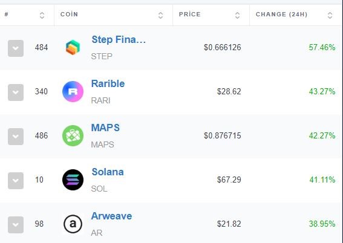Expand the Solana row chevron
343x243 pixels.
click(x=16, y=181)
